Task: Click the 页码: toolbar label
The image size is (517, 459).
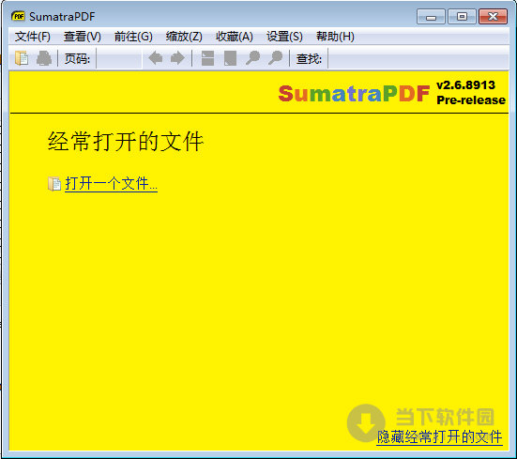Action: pos(77,59)
